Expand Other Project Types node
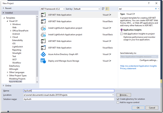Viewport: 163px width, 113px height. [x=7, y=75]
